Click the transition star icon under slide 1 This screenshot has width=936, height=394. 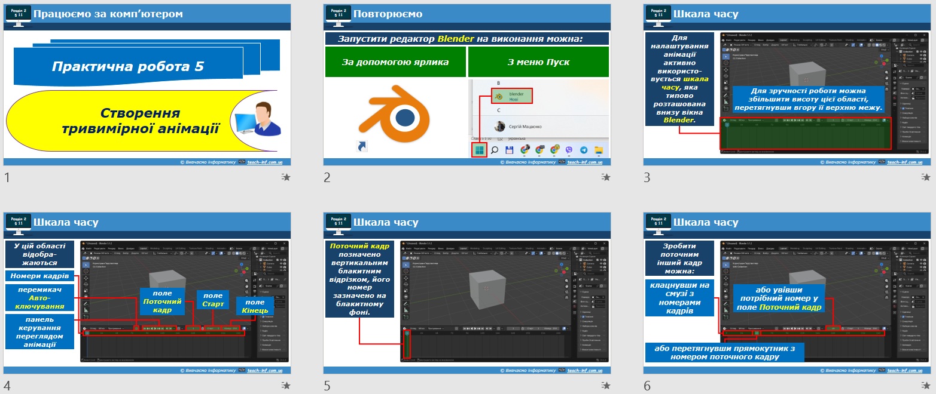coord(286,177)
